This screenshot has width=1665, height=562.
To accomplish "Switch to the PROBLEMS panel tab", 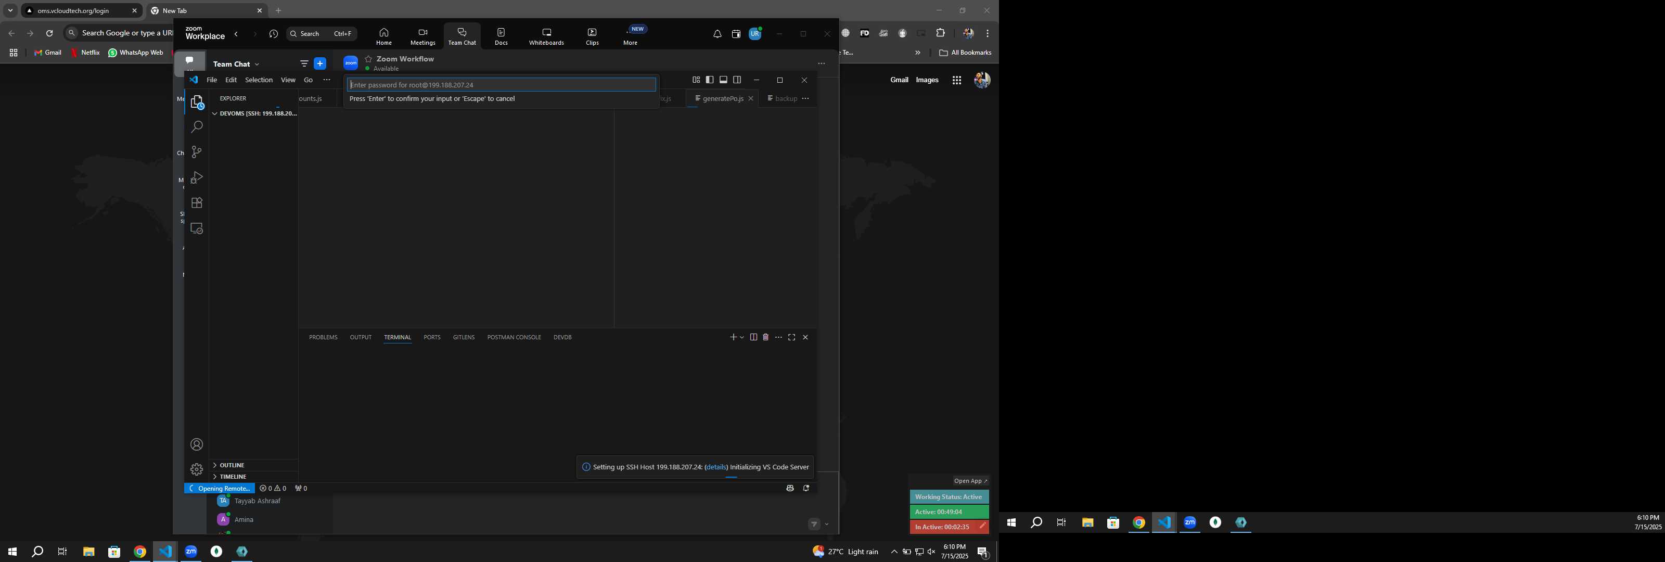I will 323,337.
